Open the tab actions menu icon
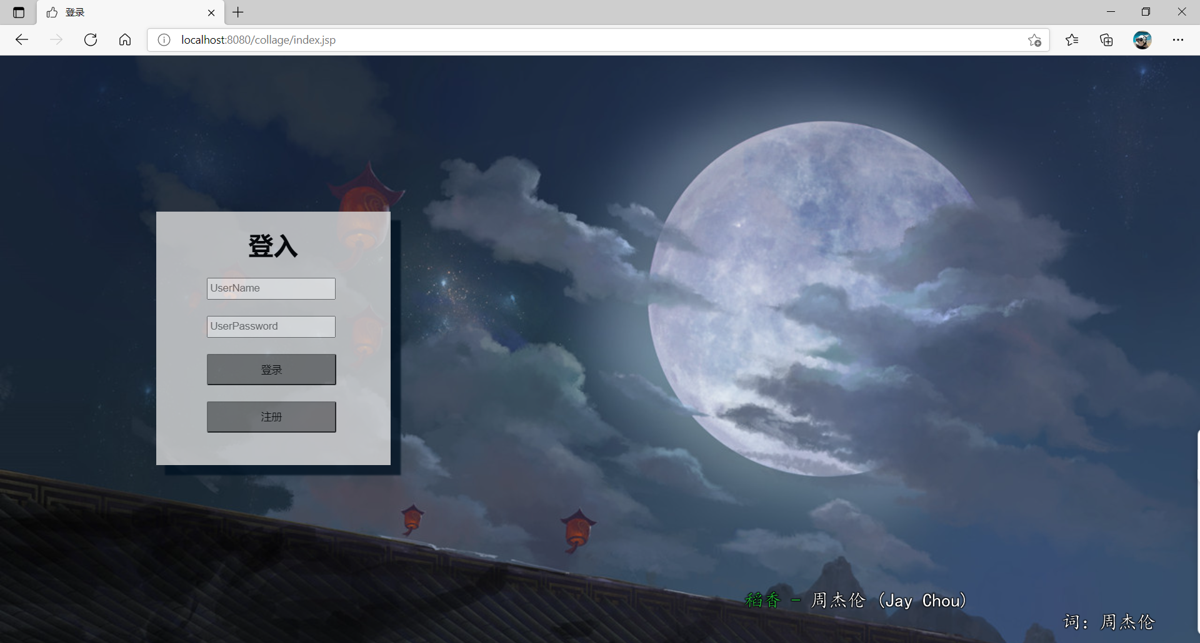This screenshot has height=643, width=1200. coord(19,12)
